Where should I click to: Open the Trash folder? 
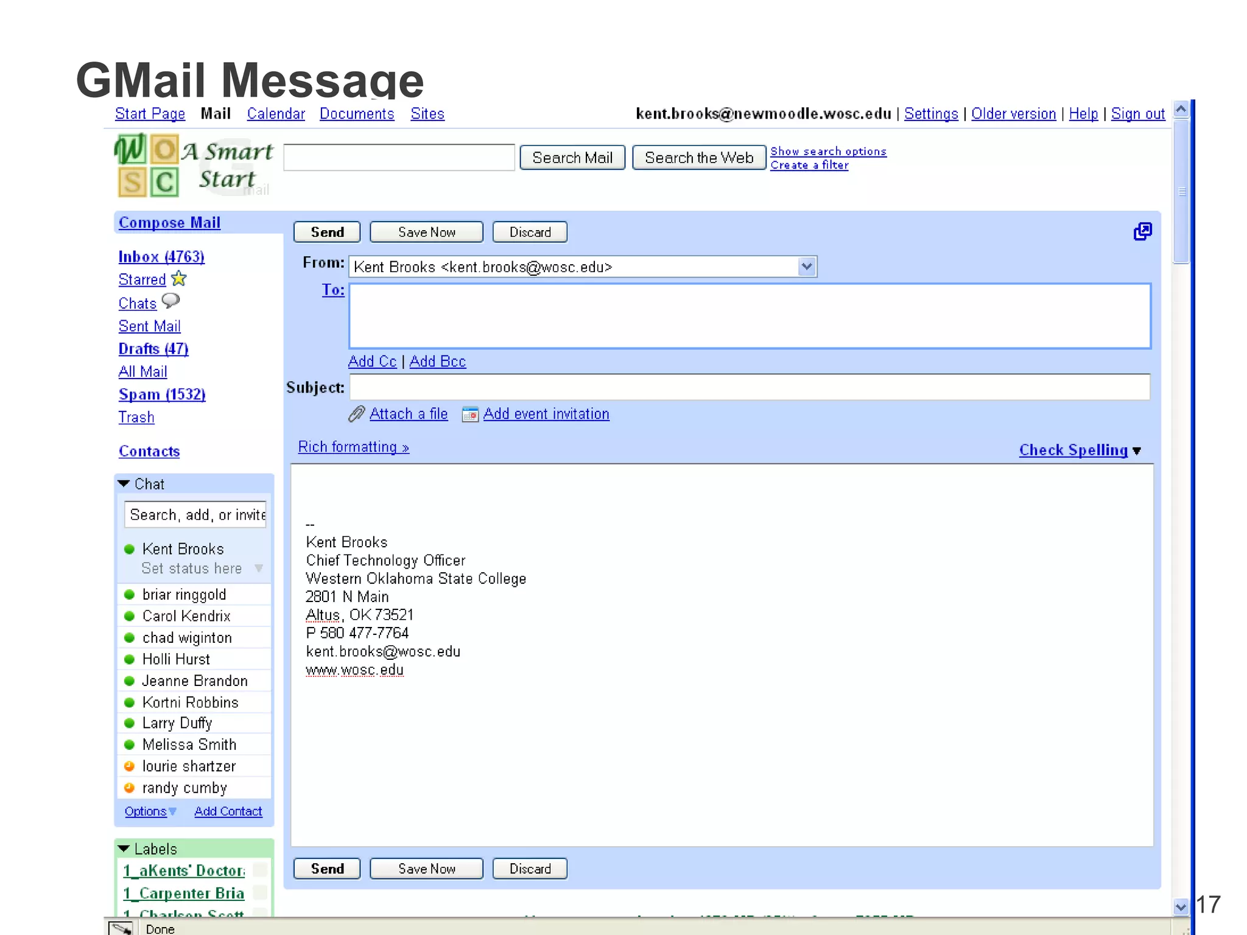pos(136,417)
